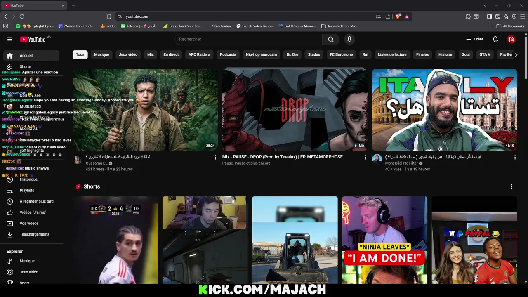Image resolution: width=528 pixels, height=297 pixels.
Task: Open options for Oussama BL video
Action: click(215, 157)
